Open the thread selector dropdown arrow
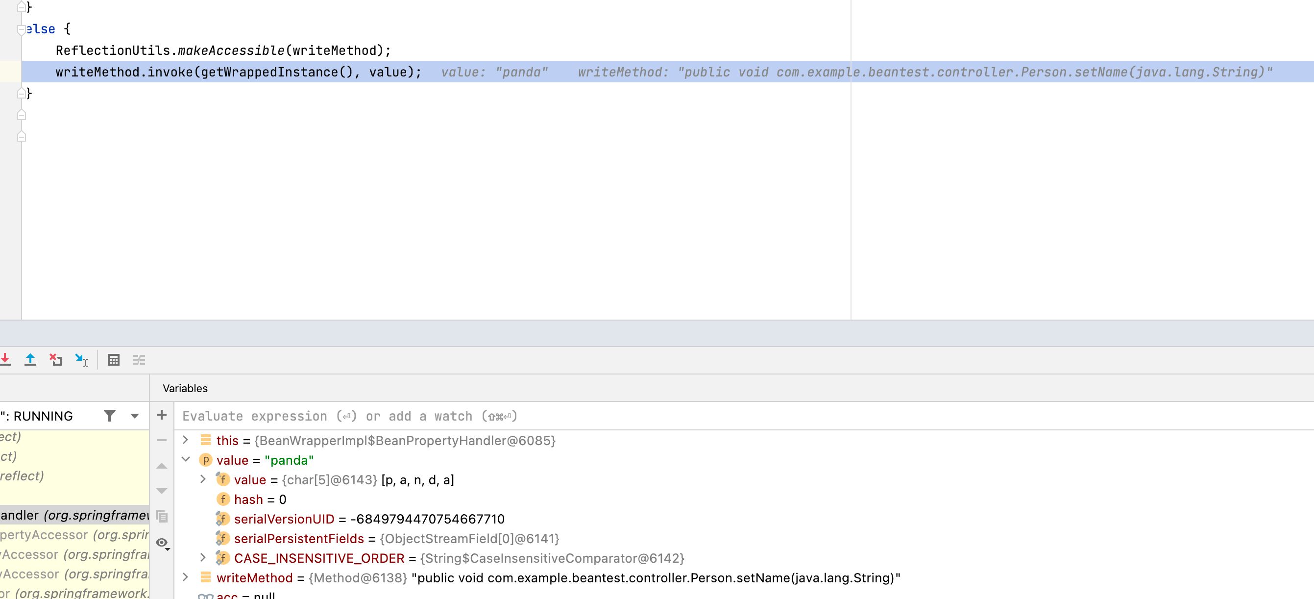 135,416
